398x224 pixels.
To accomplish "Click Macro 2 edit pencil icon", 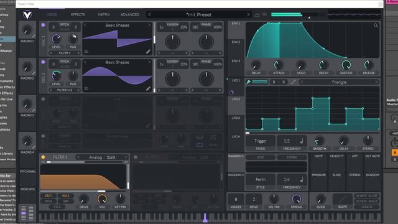I will point(34,73).
